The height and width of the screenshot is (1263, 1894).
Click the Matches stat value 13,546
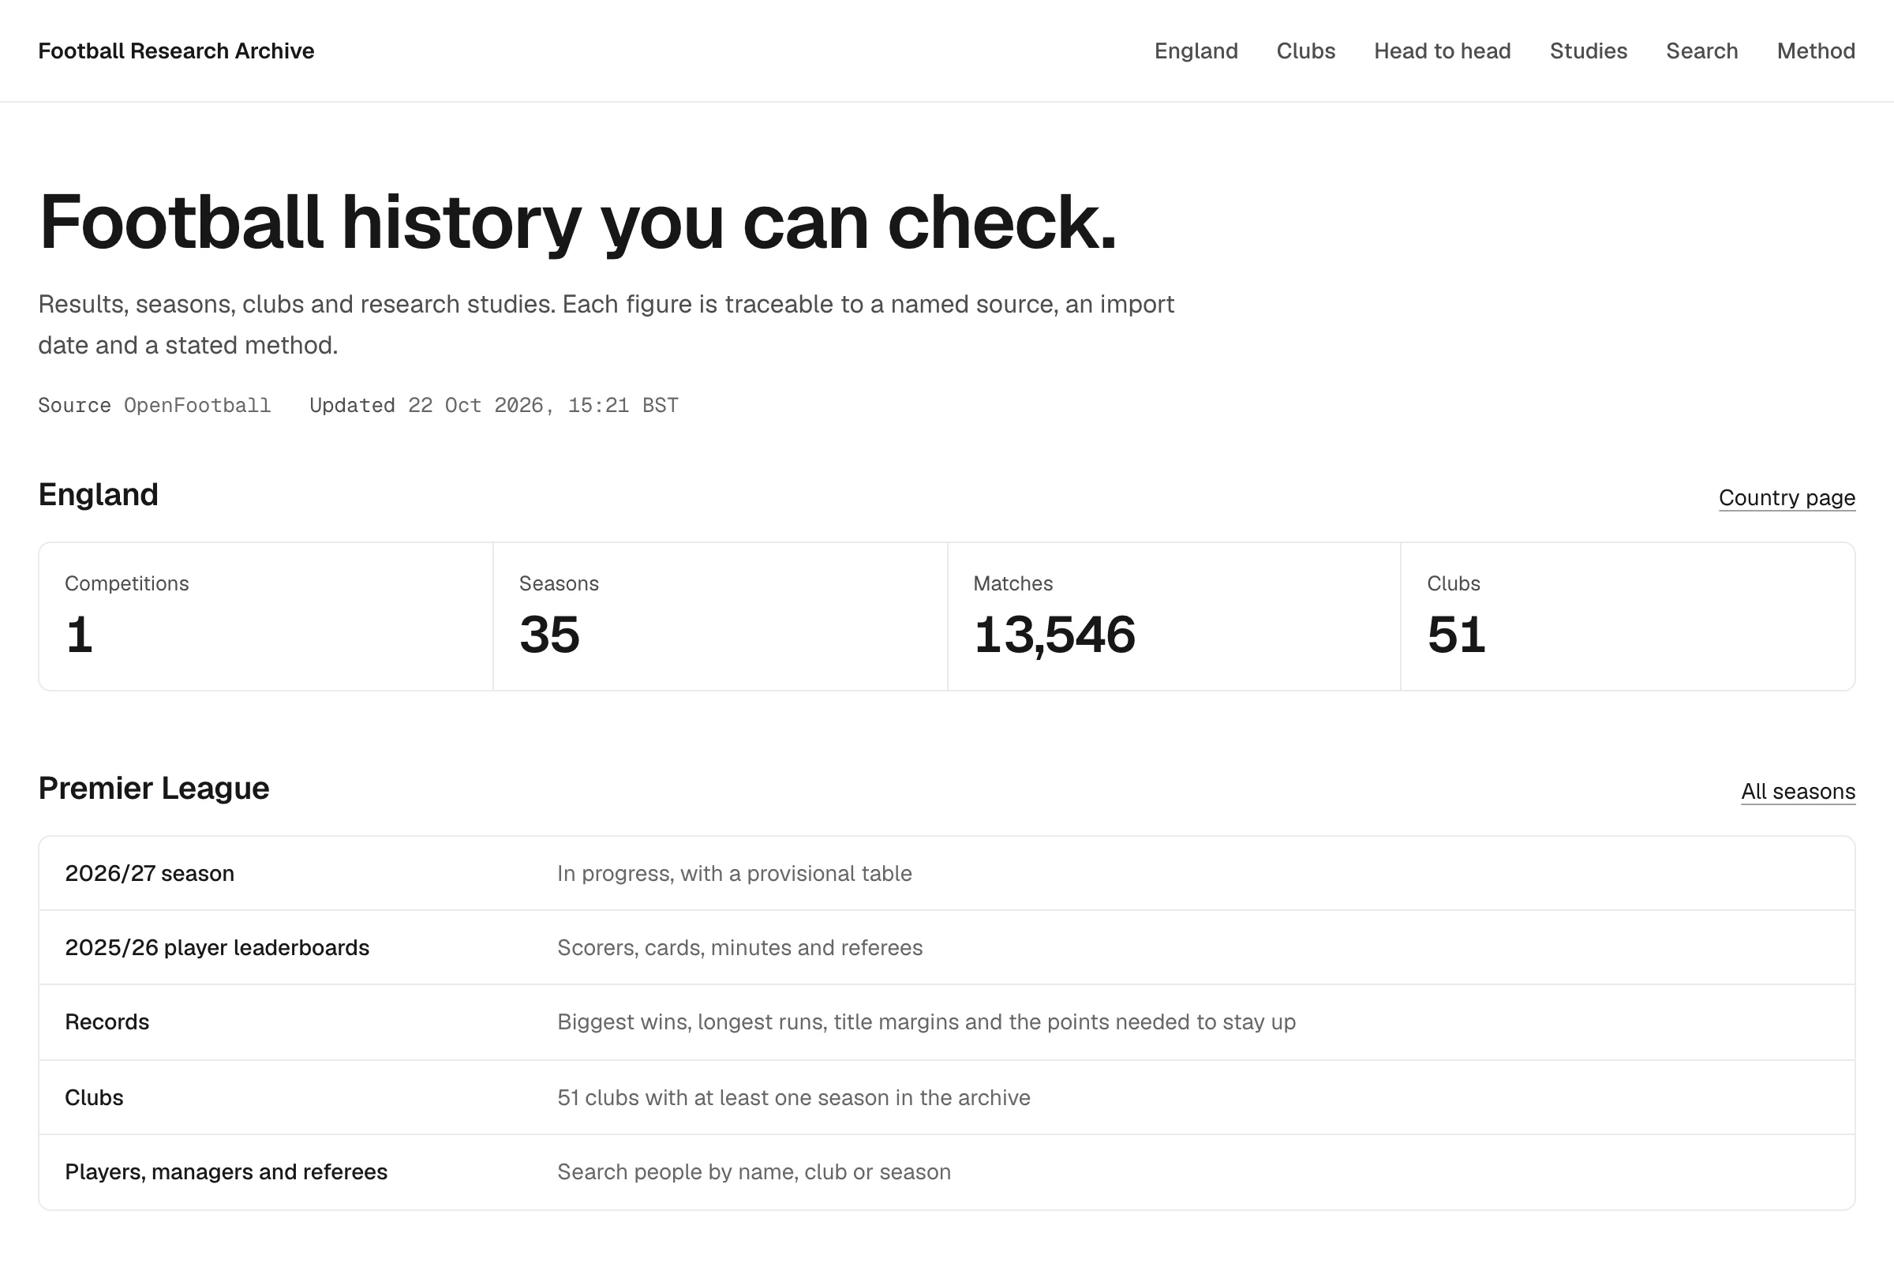pos(1054,635)
